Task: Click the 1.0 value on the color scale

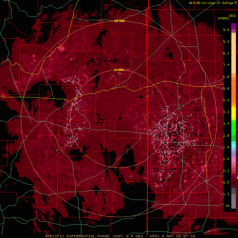Action: pos(226,159)
